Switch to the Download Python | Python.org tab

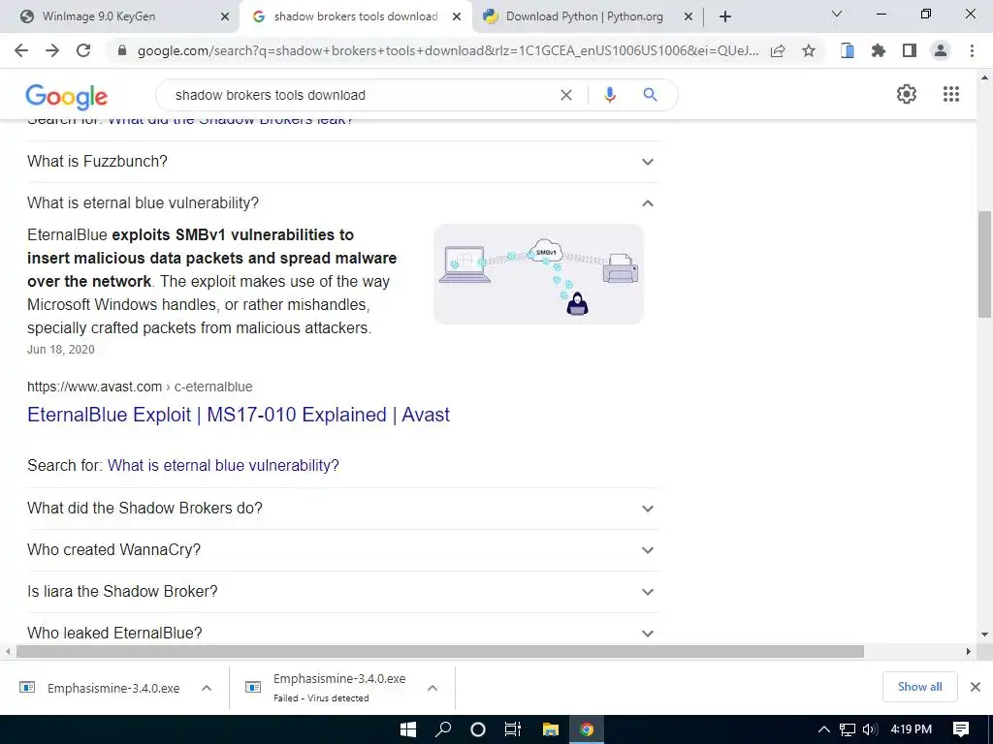[x=584, y=16]
